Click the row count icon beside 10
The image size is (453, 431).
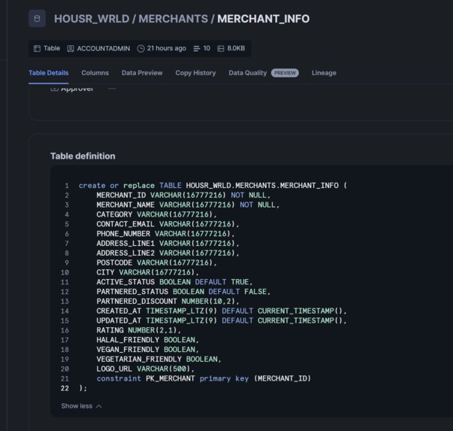(x=197, y=48)
